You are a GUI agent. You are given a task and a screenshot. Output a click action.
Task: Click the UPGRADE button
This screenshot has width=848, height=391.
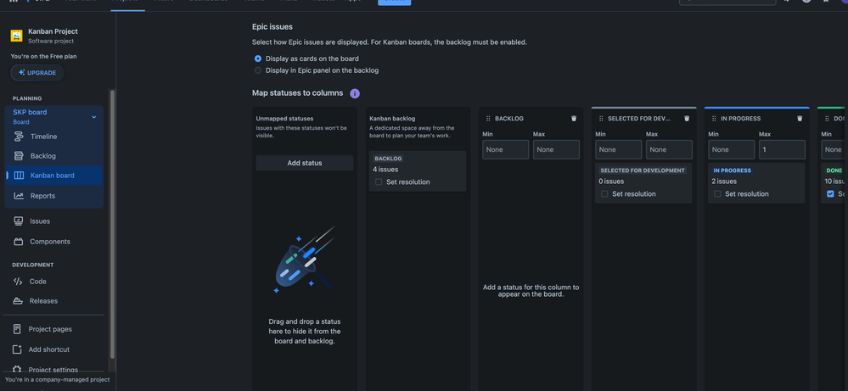coord(37,72)
